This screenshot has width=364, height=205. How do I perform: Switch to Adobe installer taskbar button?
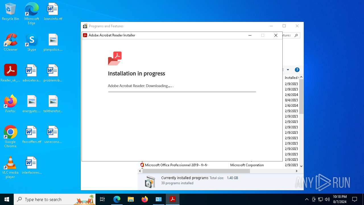[x=172, y=199]
